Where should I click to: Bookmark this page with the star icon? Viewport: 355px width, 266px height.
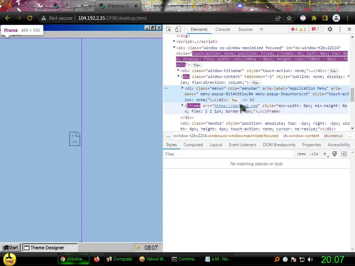[x=289, y=18]
